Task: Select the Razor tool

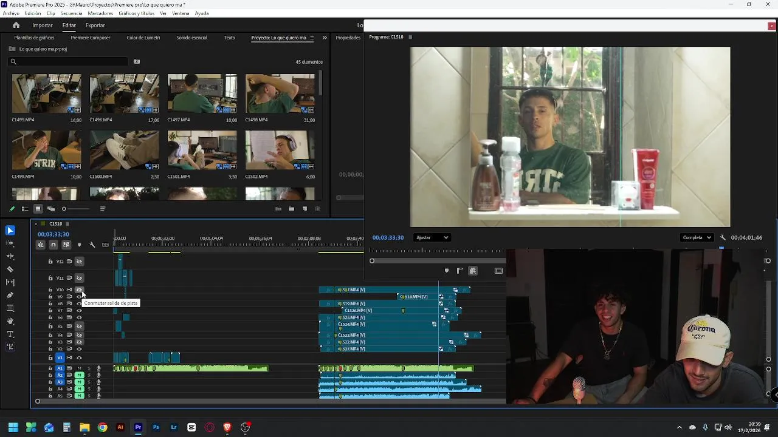Action: click(10, 269)
